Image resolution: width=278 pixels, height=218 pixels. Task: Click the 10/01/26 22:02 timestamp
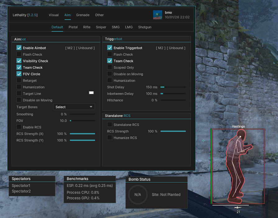tap(177, 17)
